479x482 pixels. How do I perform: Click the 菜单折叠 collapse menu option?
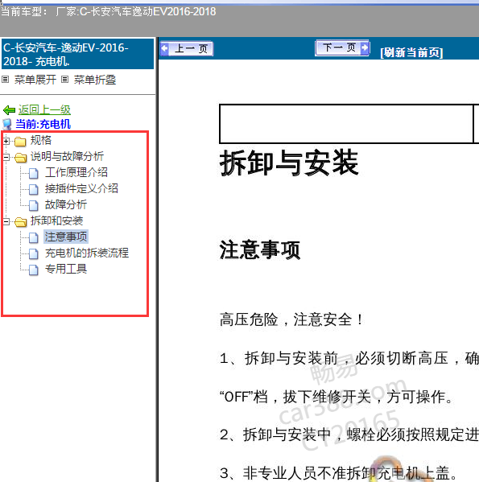point(95,80)
